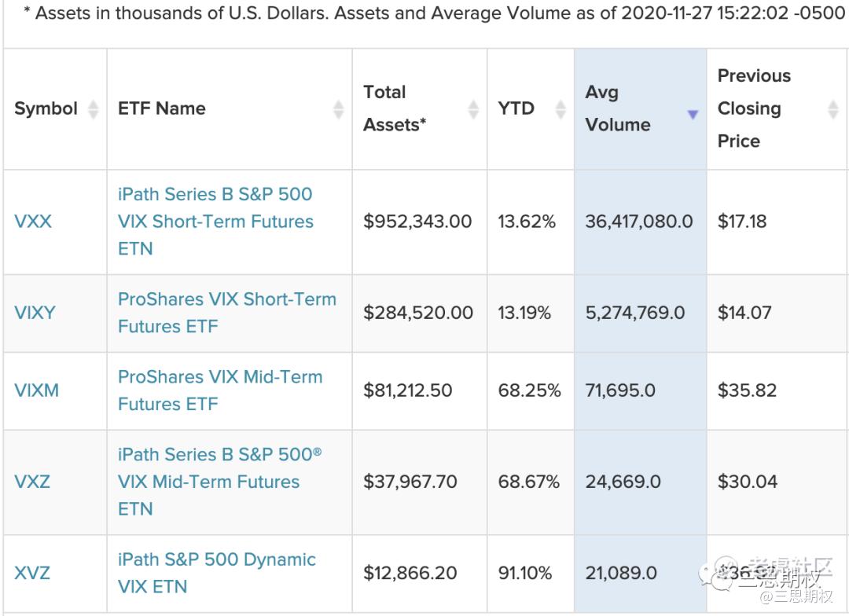Image resolution: width=849 pixels, height=616 pixels.
Task: Toggle Avg Volume descending sort arrow
Action: click(x=693, y=115)
